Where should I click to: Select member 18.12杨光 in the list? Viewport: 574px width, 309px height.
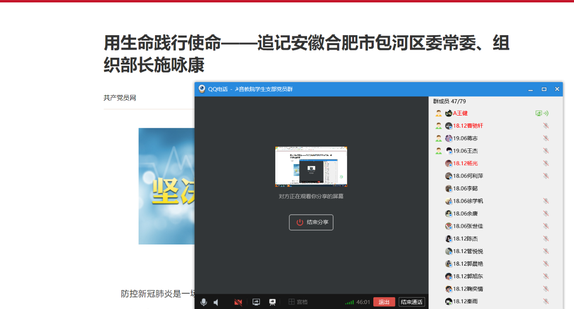pyautogui.click(x=465, y=163)
